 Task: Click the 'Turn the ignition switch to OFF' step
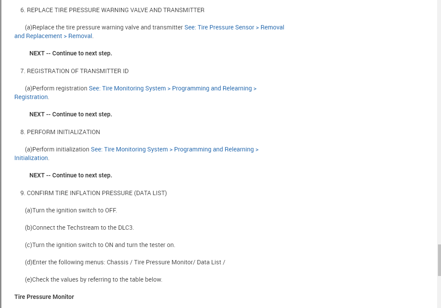[x=71, y=210]
